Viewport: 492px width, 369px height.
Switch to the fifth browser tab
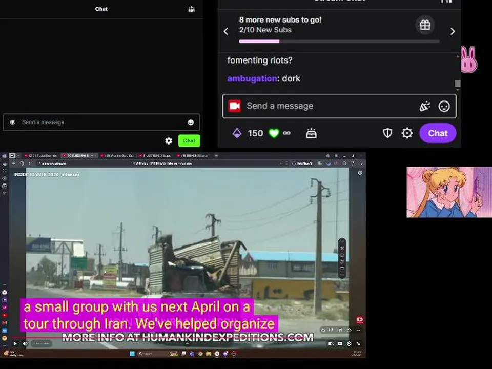click(x=193, y=156)
